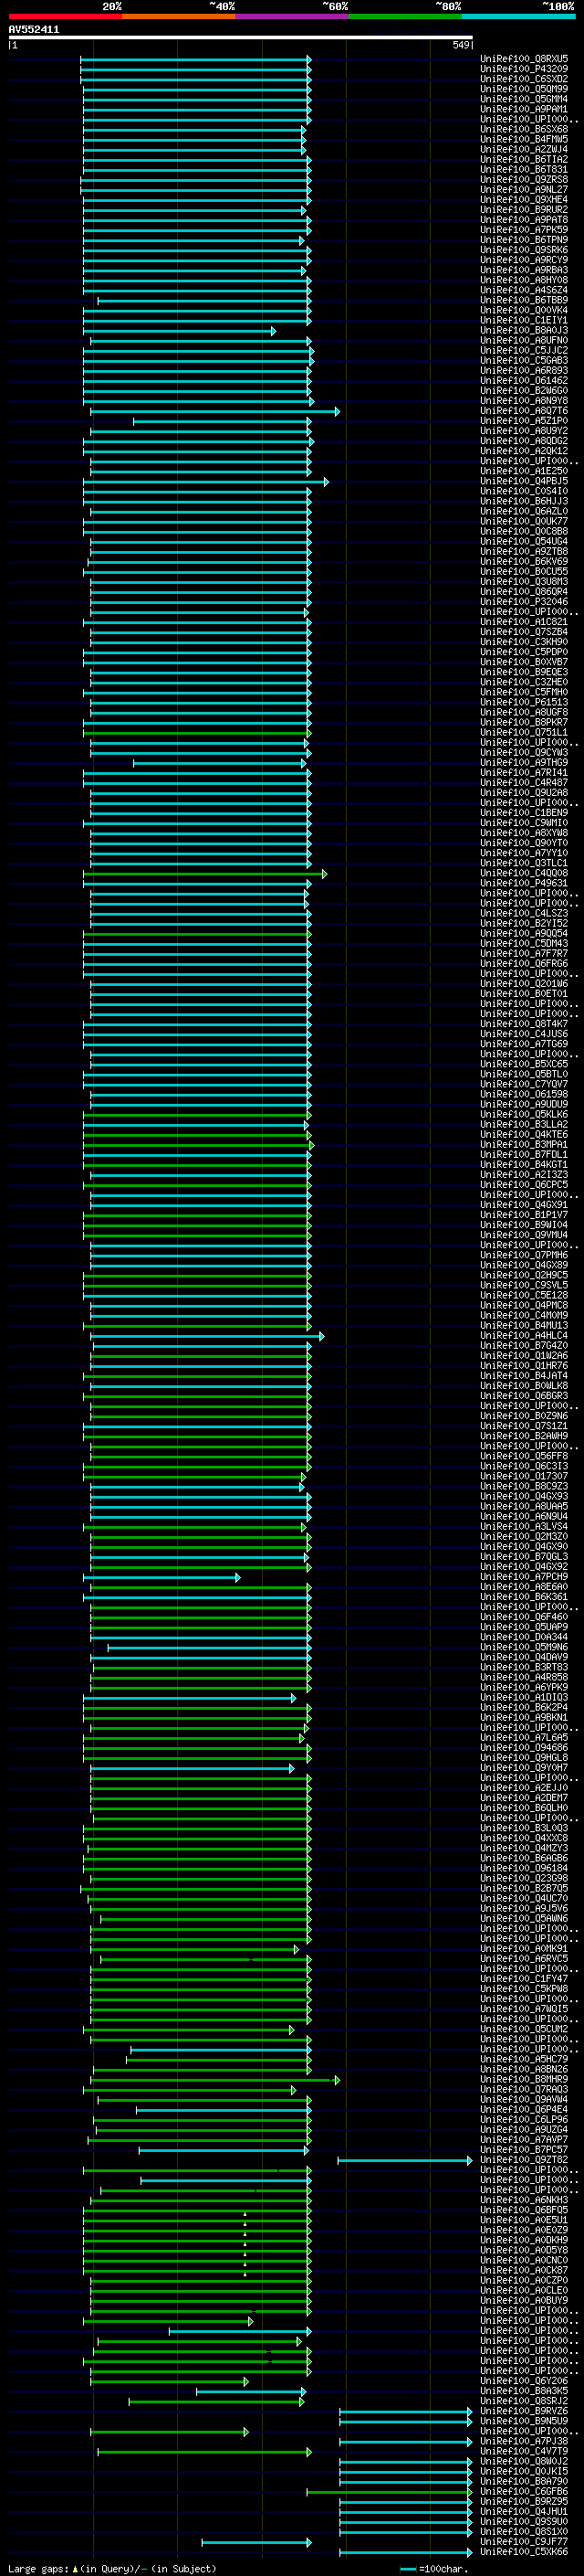584x2576 pixels.
Task: Open hit UniRef100_Q5GMM4
Action: click(524, 99)
